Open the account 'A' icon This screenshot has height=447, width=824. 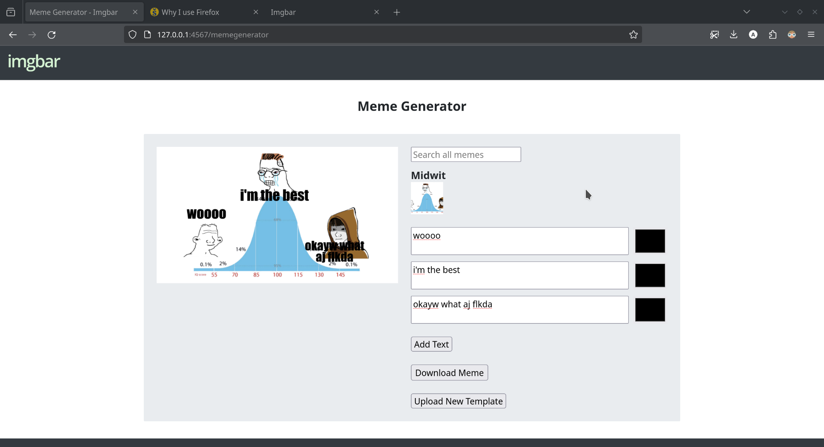coord(753,35)
